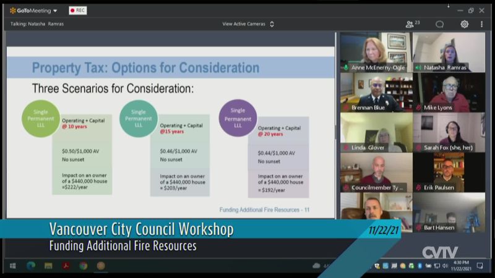Open the Windows Start menu
Viewport: 495px width, 278px height.
pos(12,266)
